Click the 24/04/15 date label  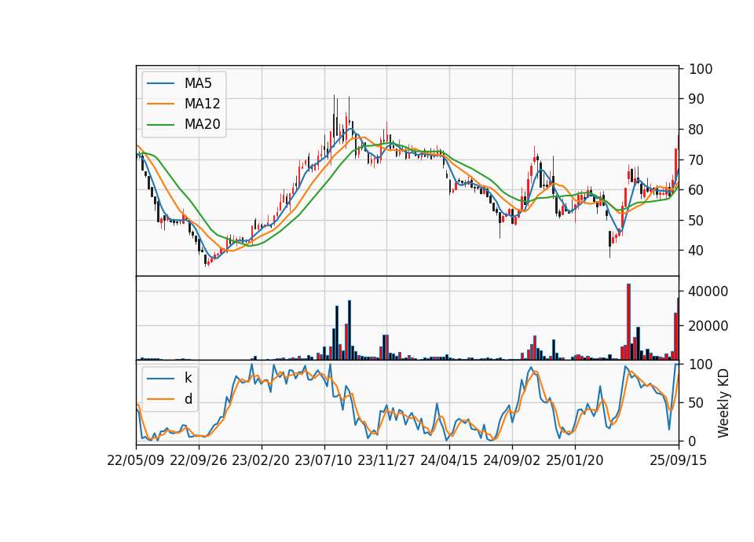(449, 460)
